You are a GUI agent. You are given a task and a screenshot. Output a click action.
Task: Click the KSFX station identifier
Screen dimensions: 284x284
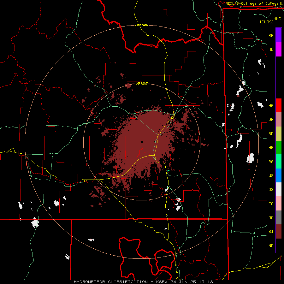point(162,282)
